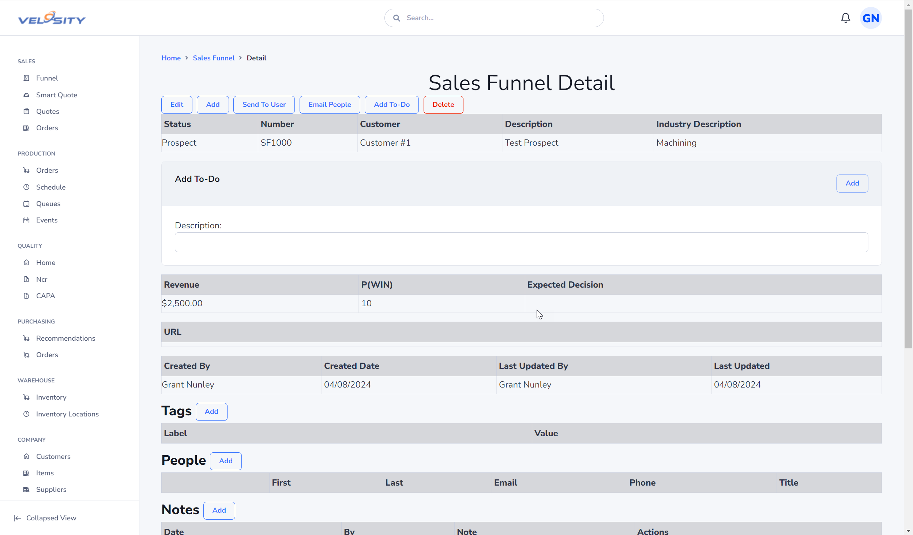Click the Queues calendar icon

coord(26,203)
